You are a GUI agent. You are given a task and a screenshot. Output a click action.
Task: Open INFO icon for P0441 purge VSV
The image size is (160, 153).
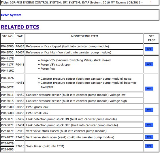(149, 64)
